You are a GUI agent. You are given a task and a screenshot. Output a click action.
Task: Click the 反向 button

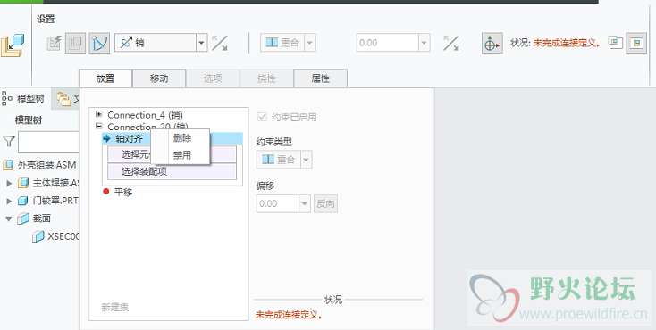point(325,204)
